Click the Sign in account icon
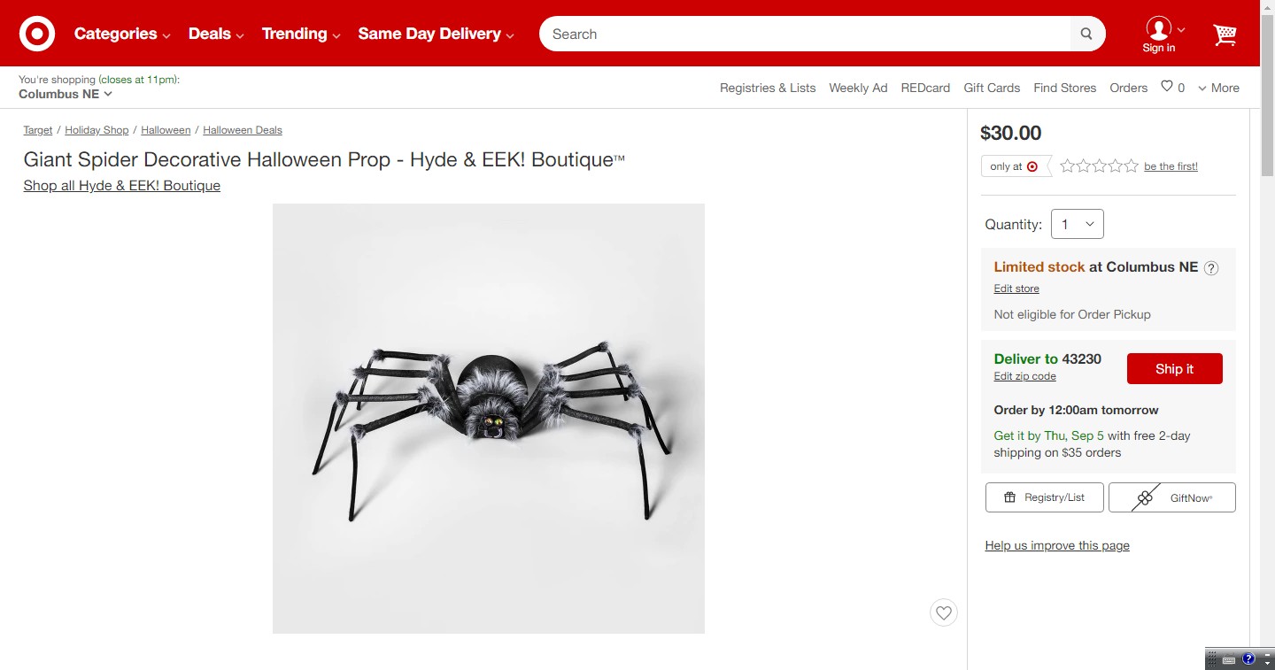This screenshot has height=670, width=1275. (1159, 35)
